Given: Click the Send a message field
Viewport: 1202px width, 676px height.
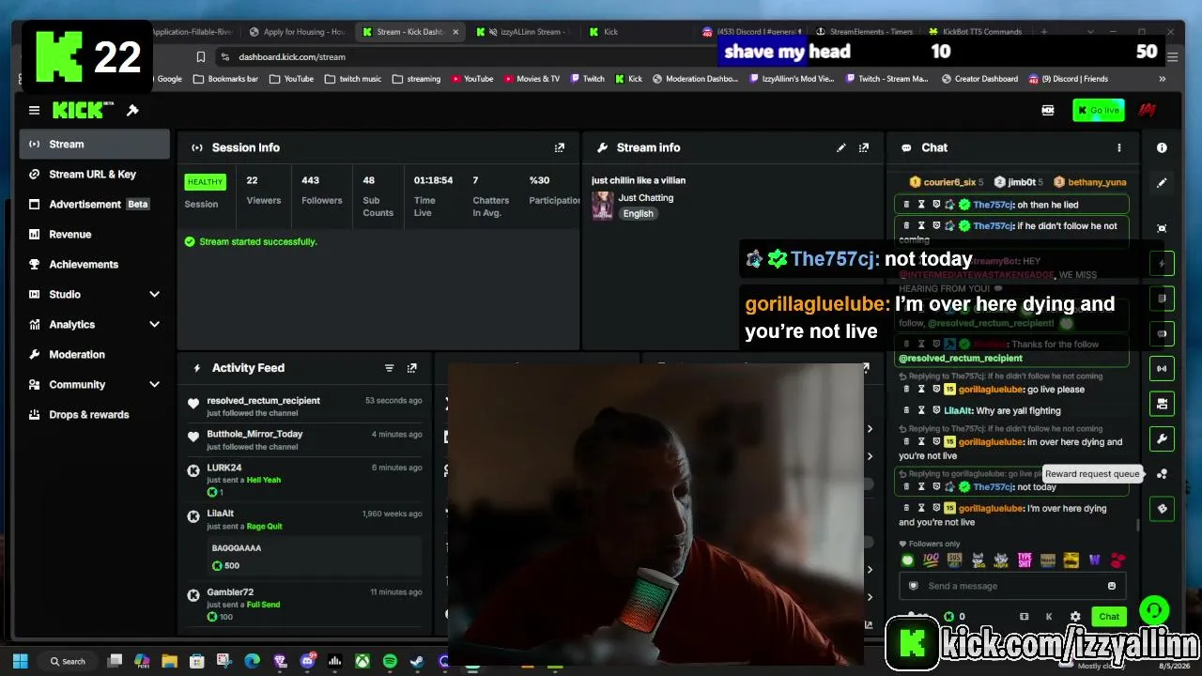Looking at the screenshot, I should [1011, 586].
